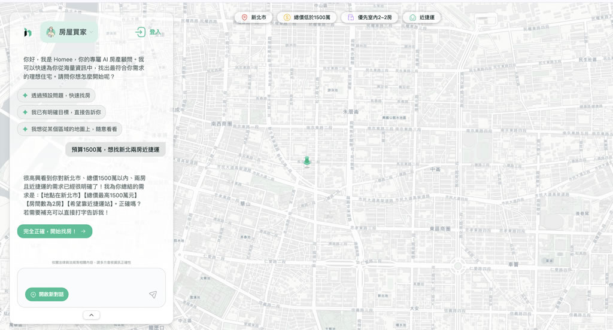The image size is (613, 330).
Task: Click the paper plane send icon
Action: point(153,295)
